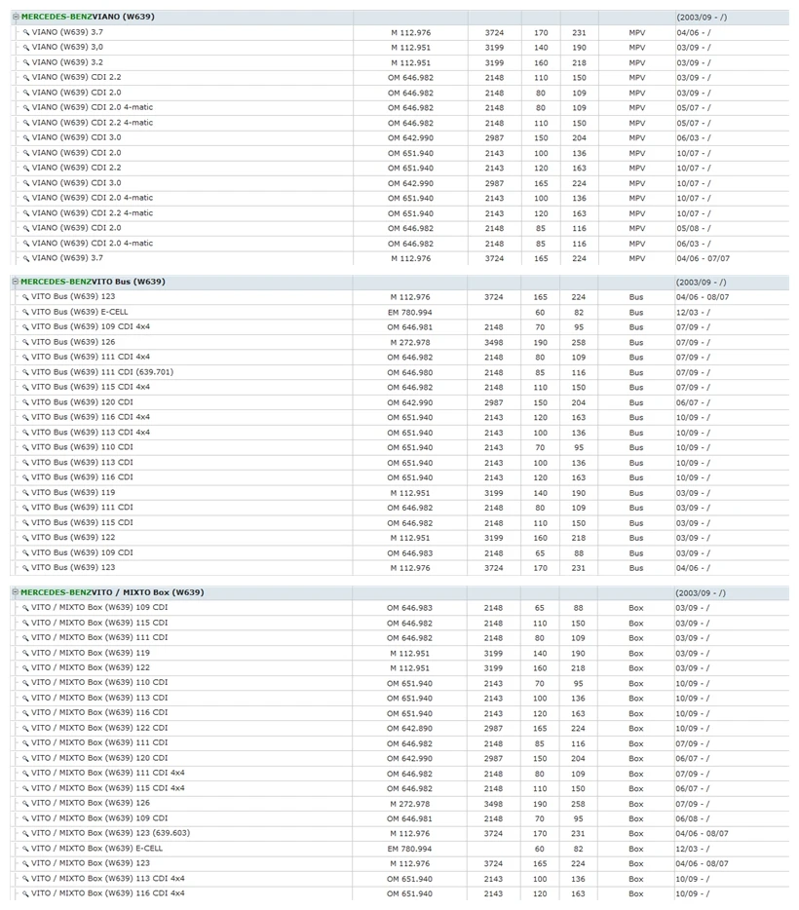Image resolution: width=799 pixels, height=910 pixels.
Task: Click magnifier icon of VIANO 3.7 with 170 kW
Action: coord(26,32)
